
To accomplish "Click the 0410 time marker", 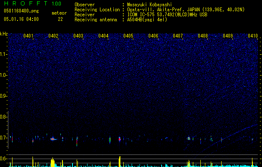I will (253, 36).
